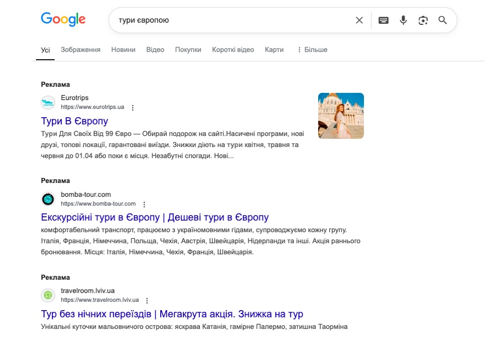Screen dimensions: 496x340
Task: Expand the Більше menu
Action: [312, 50]
